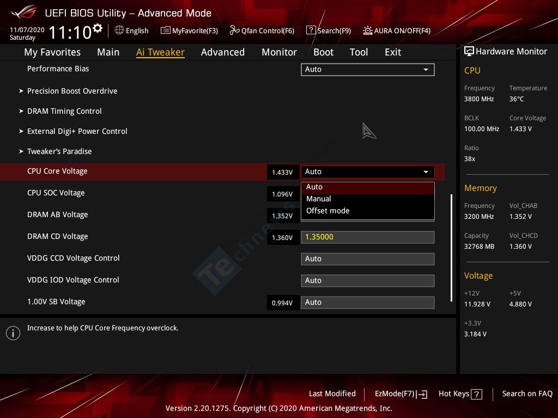Click the 32768 MB memory capacity value
Viewport: 558px width, 418px height.
480,247
